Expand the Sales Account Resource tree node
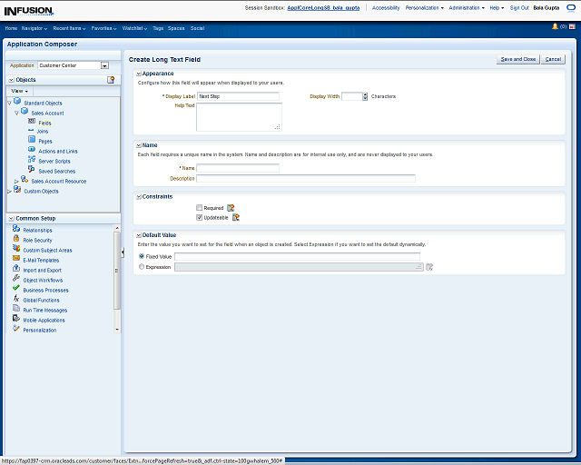This screenshot has height=465, width=581. click(16, 181)
